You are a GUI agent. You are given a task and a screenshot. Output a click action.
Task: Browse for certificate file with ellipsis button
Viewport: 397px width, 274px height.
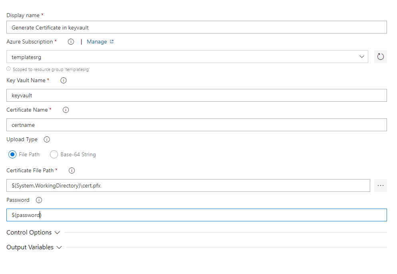click(x=380, y=185)
